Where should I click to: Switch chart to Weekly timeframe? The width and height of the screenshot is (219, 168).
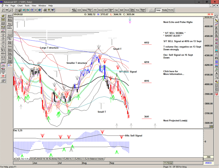point(165,10)
